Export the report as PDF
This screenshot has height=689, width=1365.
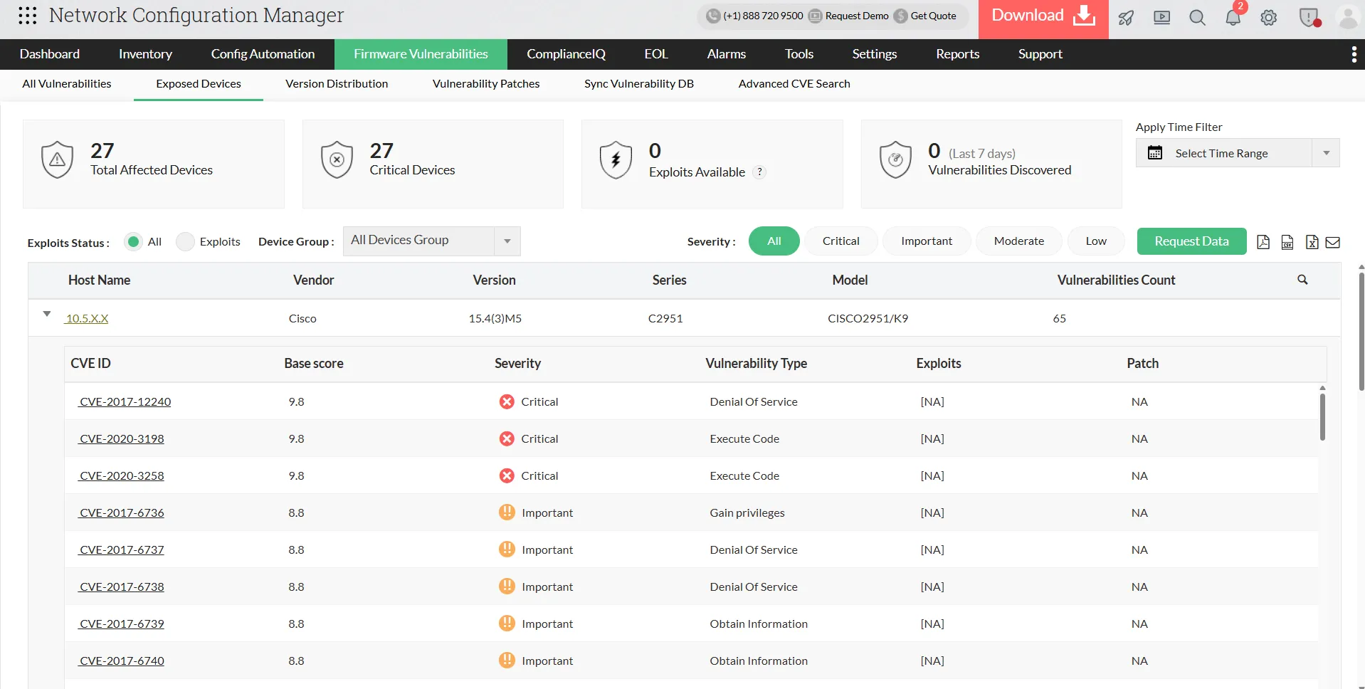[x=1263, y=242]
